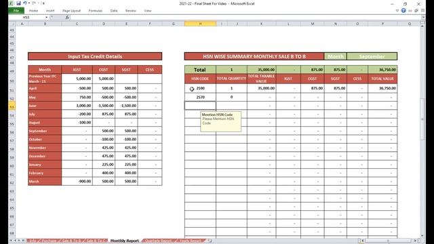
Task: Click the September month cell
Action: point(372,56)
